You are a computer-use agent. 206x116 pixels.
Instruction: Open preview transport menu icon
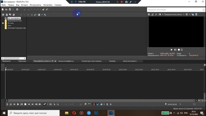tap(182, 50)
